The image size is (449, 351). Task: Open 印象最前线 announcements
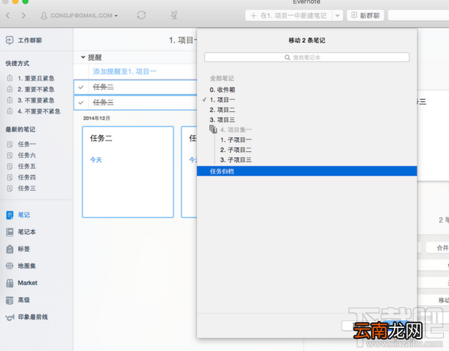27,317
